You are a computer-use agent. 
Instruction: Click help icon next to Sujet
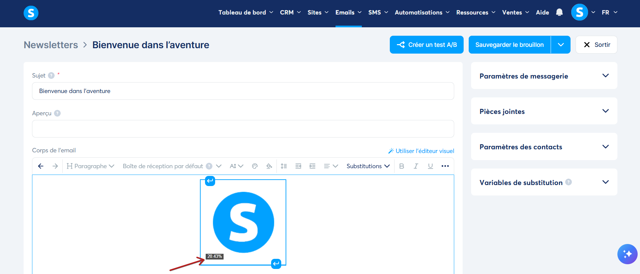[x=51, y=75]
